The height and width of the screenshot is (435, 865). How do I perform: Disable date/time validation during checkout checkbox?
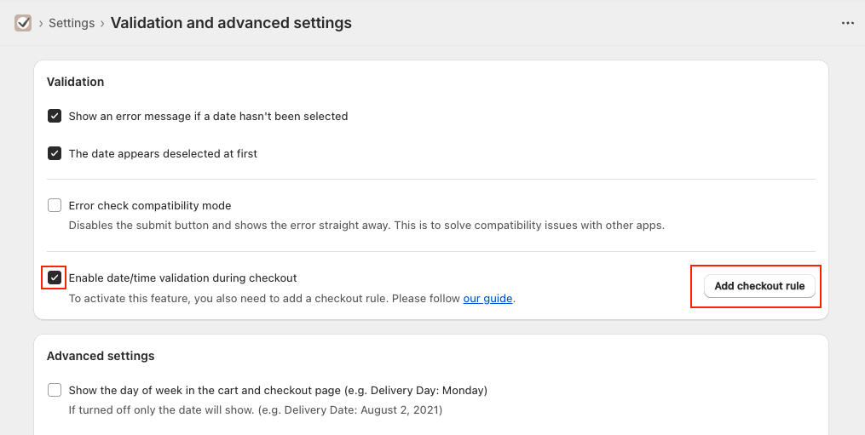(55, 278)
